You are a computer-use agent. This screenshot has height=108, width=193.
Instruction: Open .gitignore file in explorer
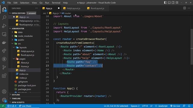pos(24,82)
